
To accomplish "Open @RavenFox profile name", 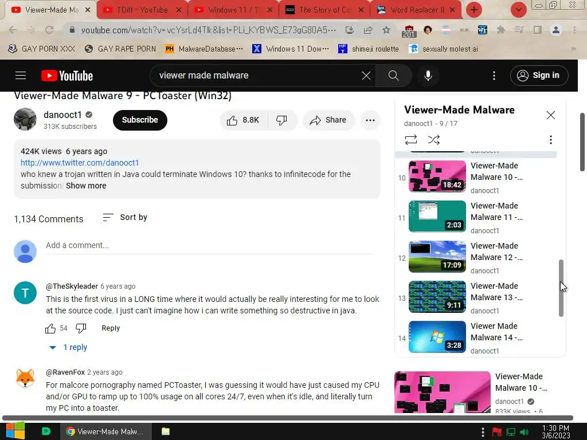I will pyautogui.click(x=65, y=372).
